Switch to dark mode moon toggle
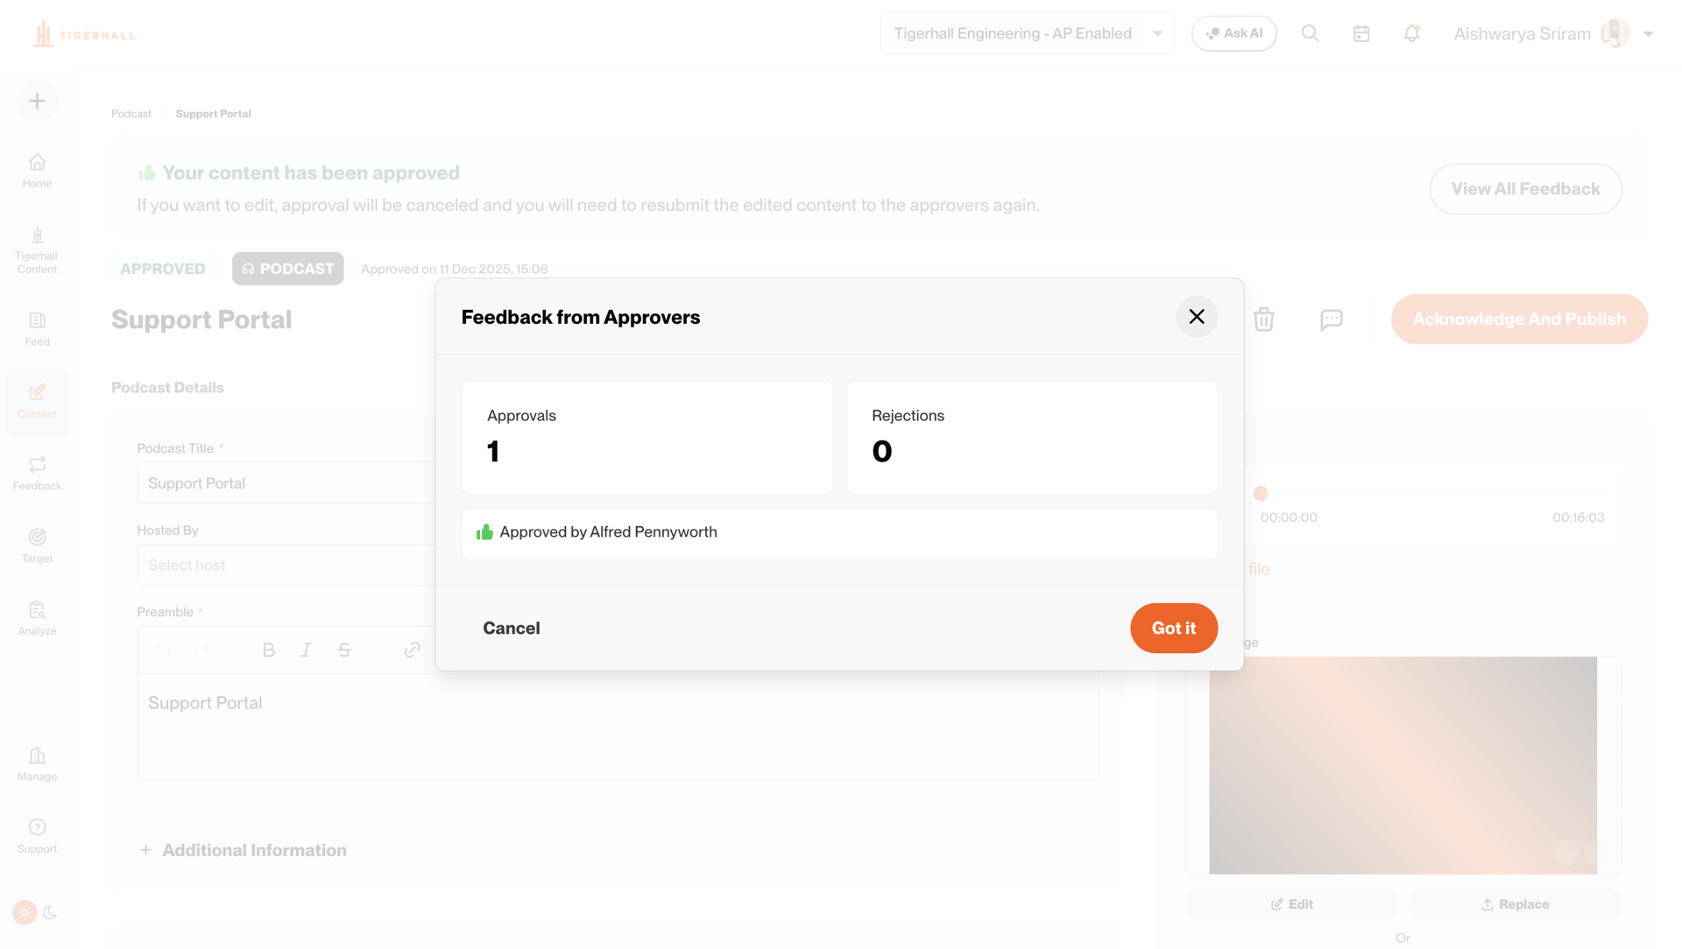Viewport: 1682px width, 949px height. (x=50, y=912)
